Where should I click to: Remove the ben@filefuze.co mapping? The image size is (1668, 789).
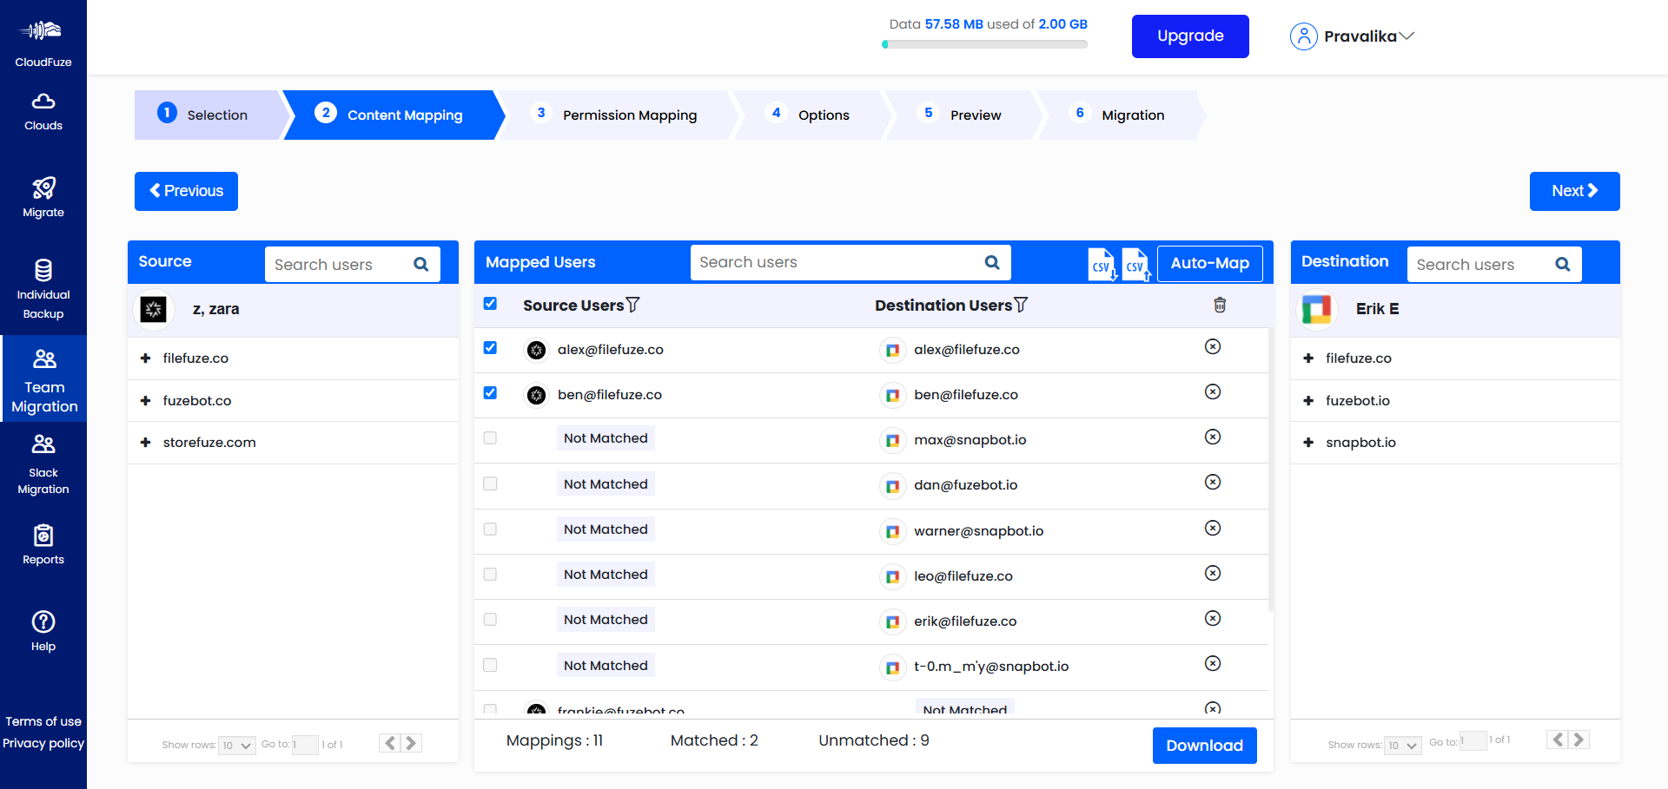point(1213,391)
